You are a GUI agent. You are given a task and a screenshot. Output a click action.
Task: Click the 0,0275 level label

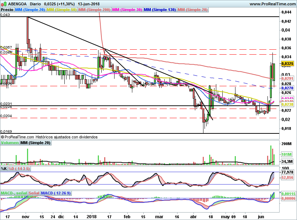(x=6, y=84)
